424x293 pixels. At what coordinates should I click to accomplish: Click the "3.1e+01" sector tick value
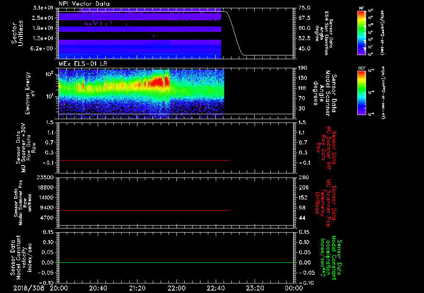click(x=43, y=8)
